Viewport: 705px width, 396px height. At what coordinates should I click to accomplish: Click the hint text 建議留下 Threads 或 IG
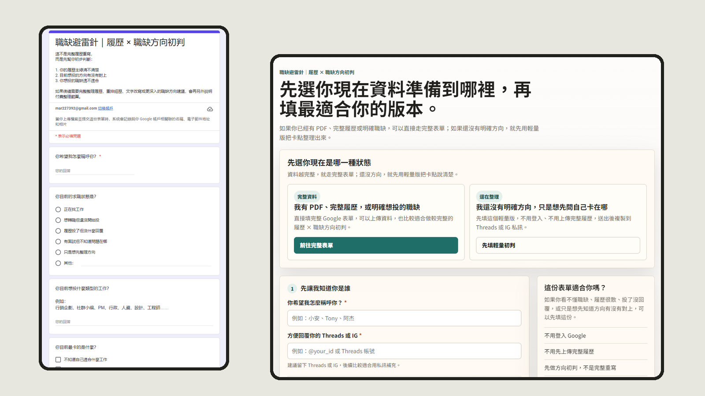pos(344,365)
